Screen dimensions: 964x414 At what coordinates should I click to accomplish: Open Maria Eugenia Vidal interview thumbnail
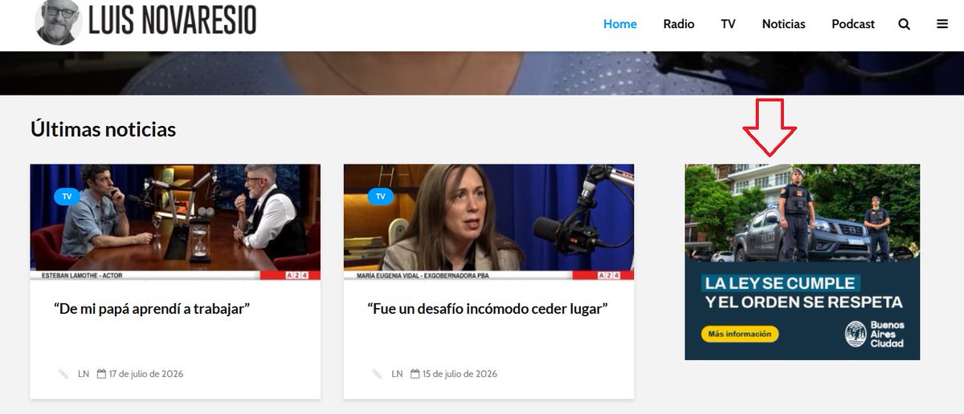coord(488,222)
